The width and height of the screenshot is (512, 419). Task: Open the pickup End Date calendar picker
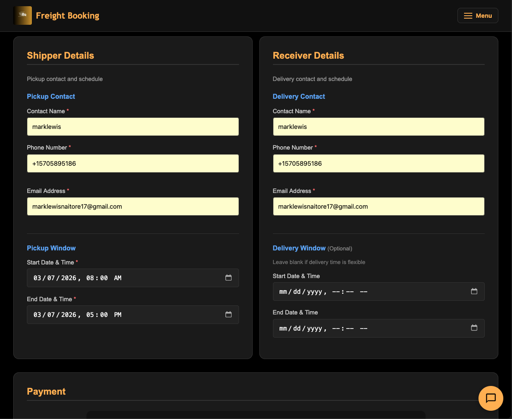coord(228,314)
